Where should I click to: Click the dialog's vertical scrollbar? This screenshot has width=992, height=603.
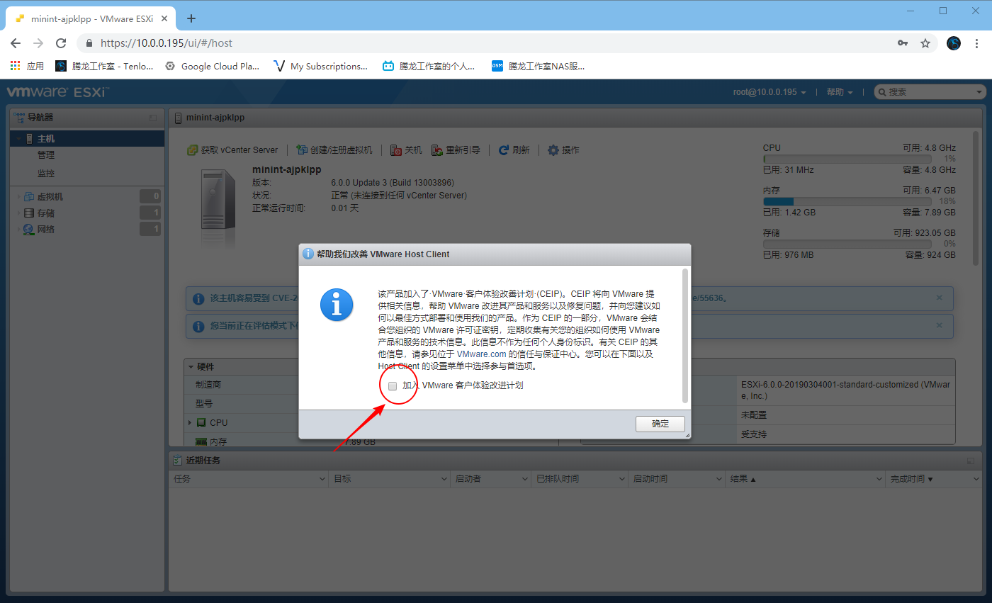coord(684,335)
